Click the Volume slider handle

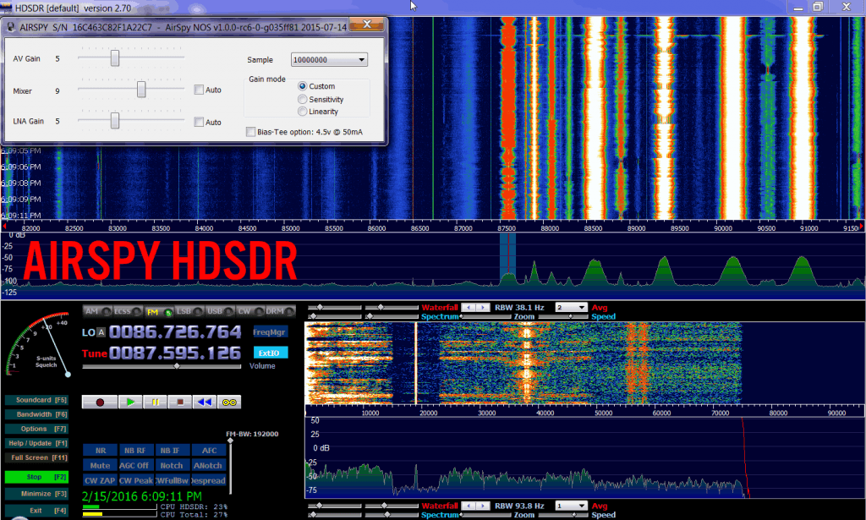176,366
